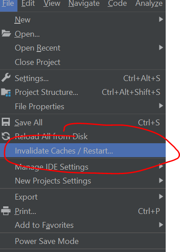Expand the New submenu arrow
This screenshot has width=180, height=252.
coord(161,19)
